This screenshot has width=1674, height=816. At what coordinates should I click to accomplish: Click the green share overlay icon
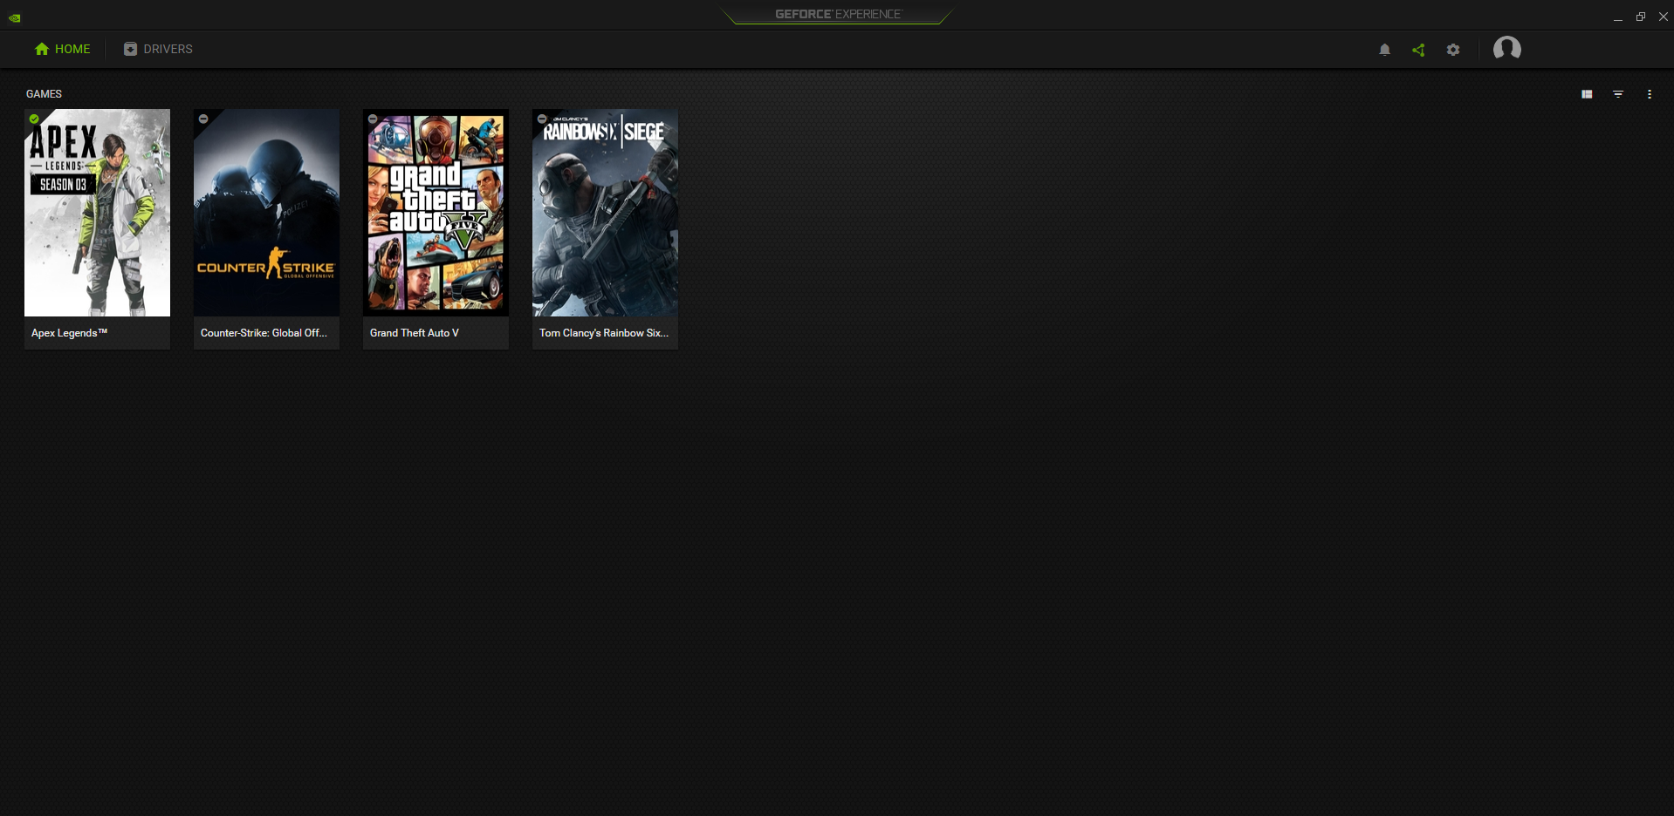tap(1418, 50)
